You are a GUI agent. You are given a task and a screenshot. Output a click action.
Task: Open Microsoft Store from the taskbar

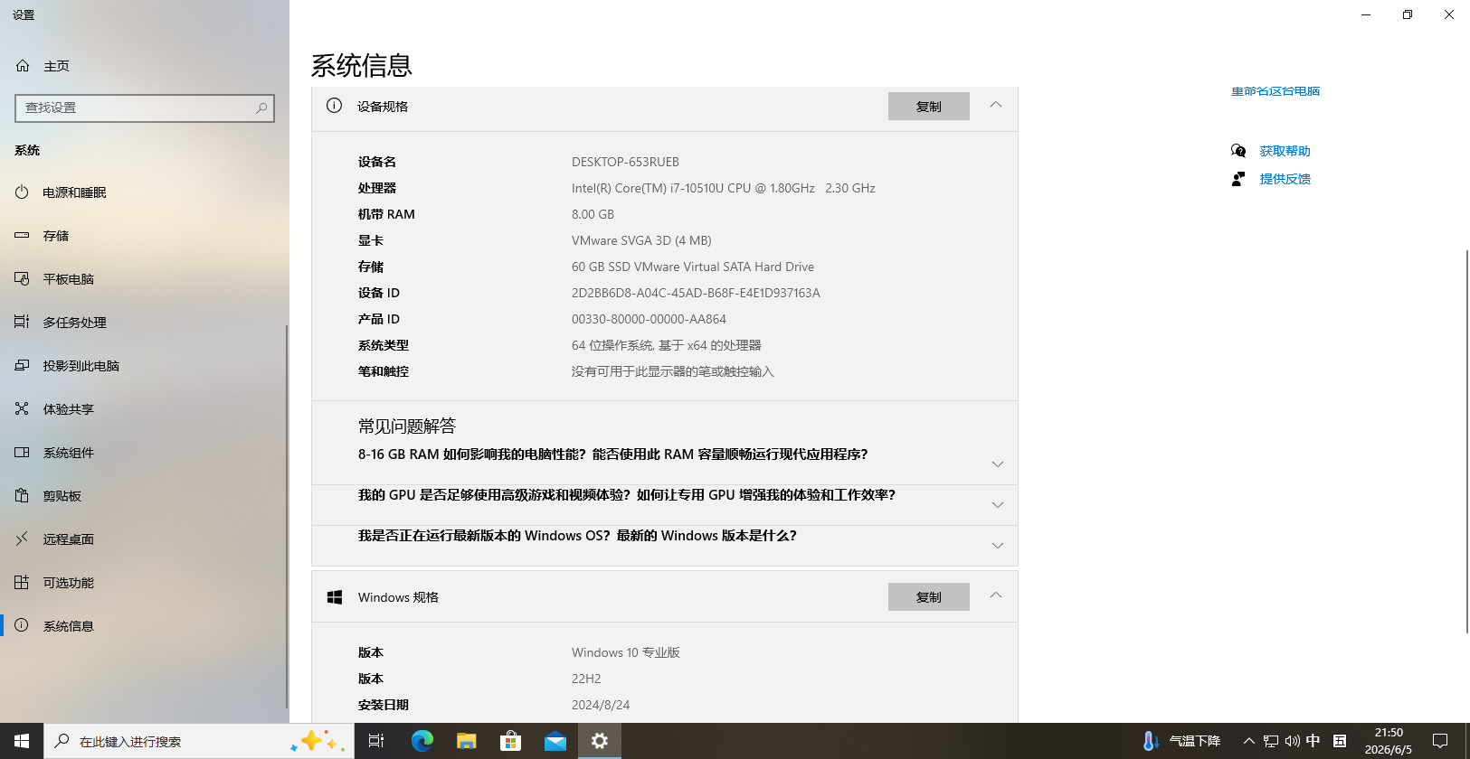(511, 741)
